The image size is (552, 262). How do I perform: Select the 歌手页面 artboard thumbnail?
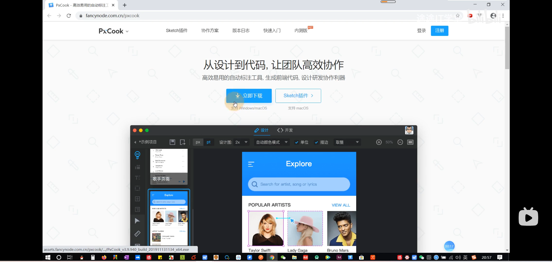point(169,167)
